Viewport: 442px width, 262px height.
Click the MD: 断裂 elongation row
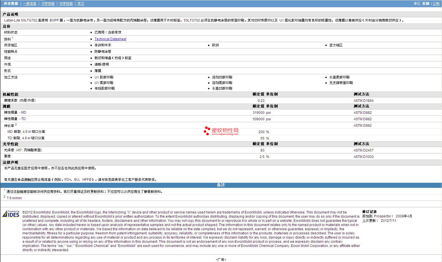click(x=221, y=132)
